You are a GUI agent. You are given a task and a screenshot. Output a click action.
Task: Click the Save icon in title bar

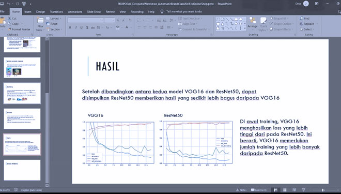point(2,4)
